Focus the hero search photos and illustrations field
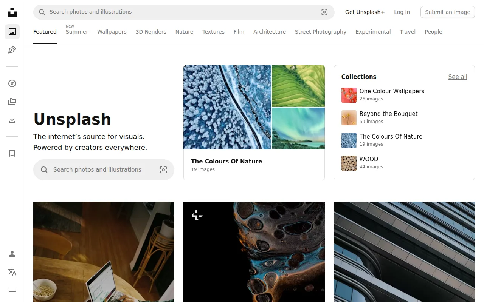The image size is (484, 302). click(x=104, y=170)
